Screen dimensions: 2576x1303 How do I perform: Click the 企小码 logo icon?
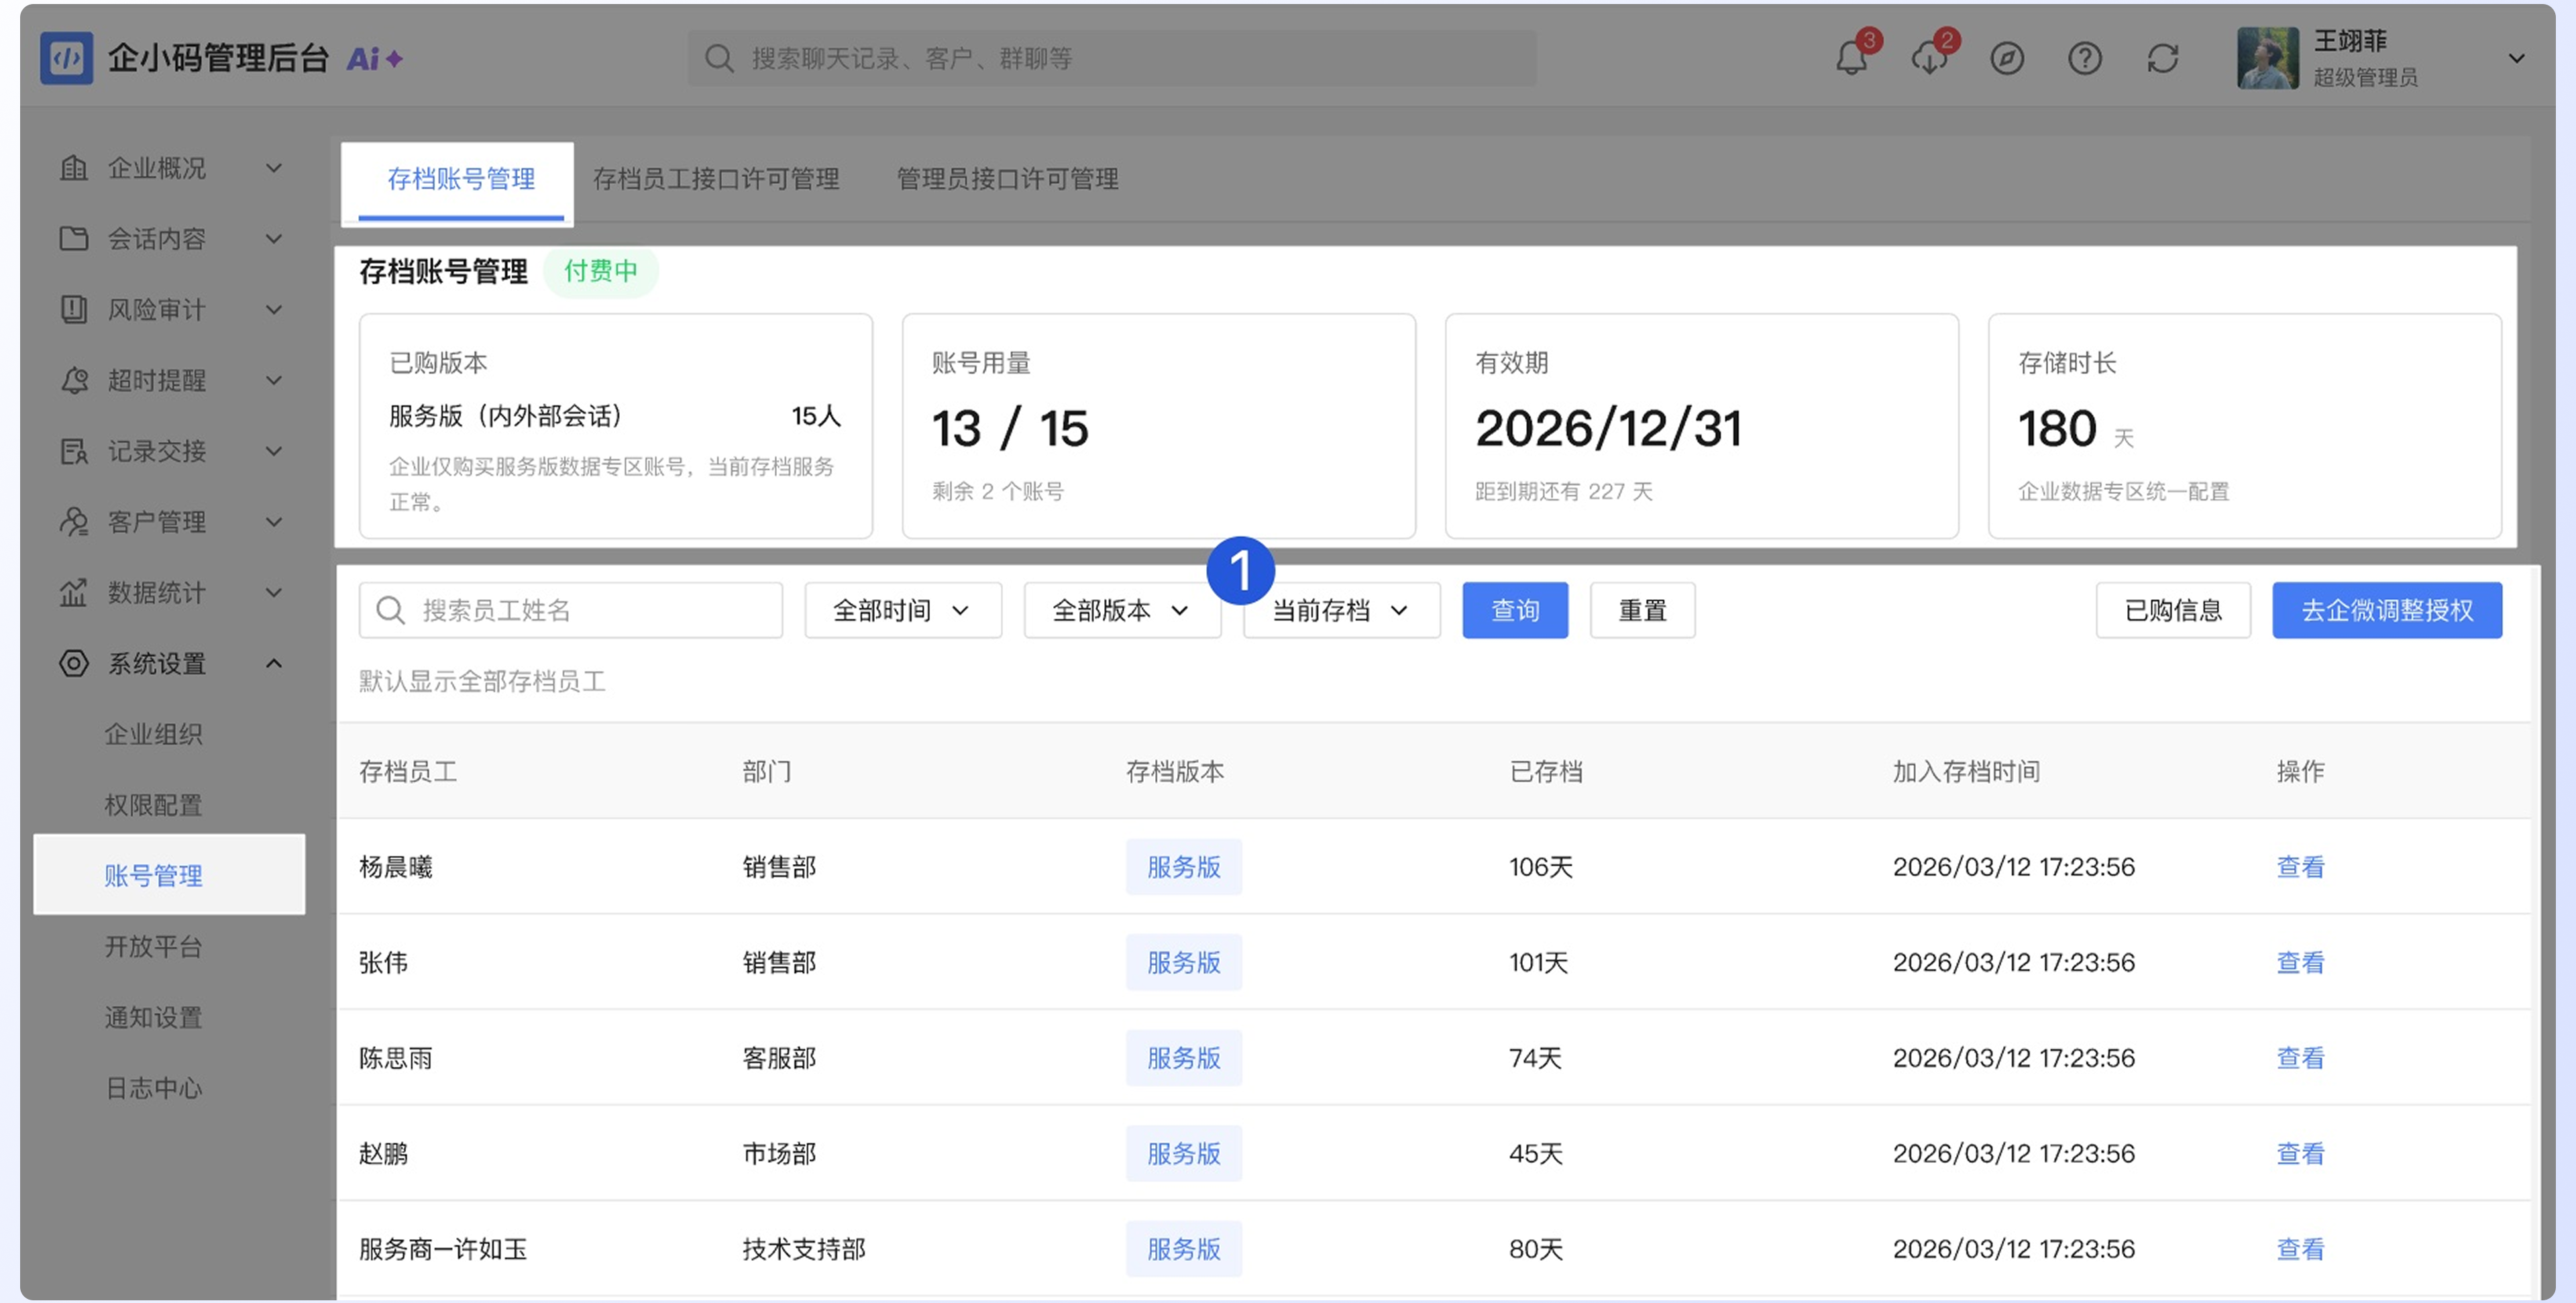(x=66, y=58)
